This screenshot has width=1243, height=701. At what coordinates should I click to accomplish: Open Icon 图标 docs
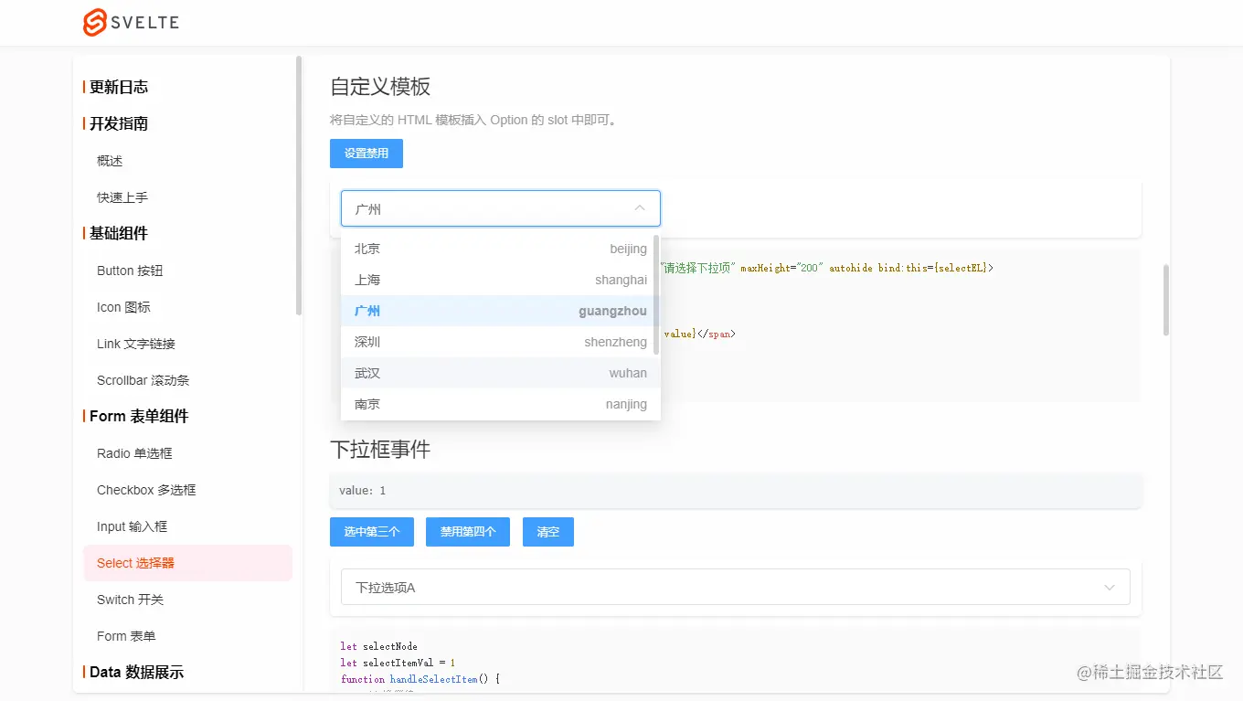(x=123, y=307)
